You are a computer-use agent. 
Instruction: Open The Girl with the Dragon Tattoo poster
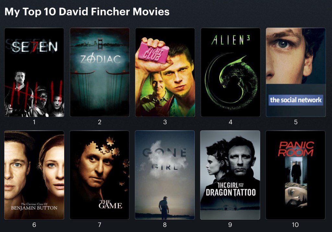(x=230, y=175)
